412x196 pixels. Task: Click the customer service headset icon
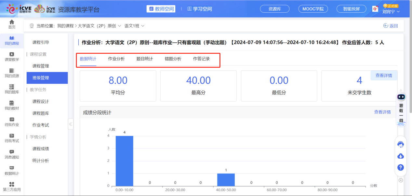[x=401, y=145]
